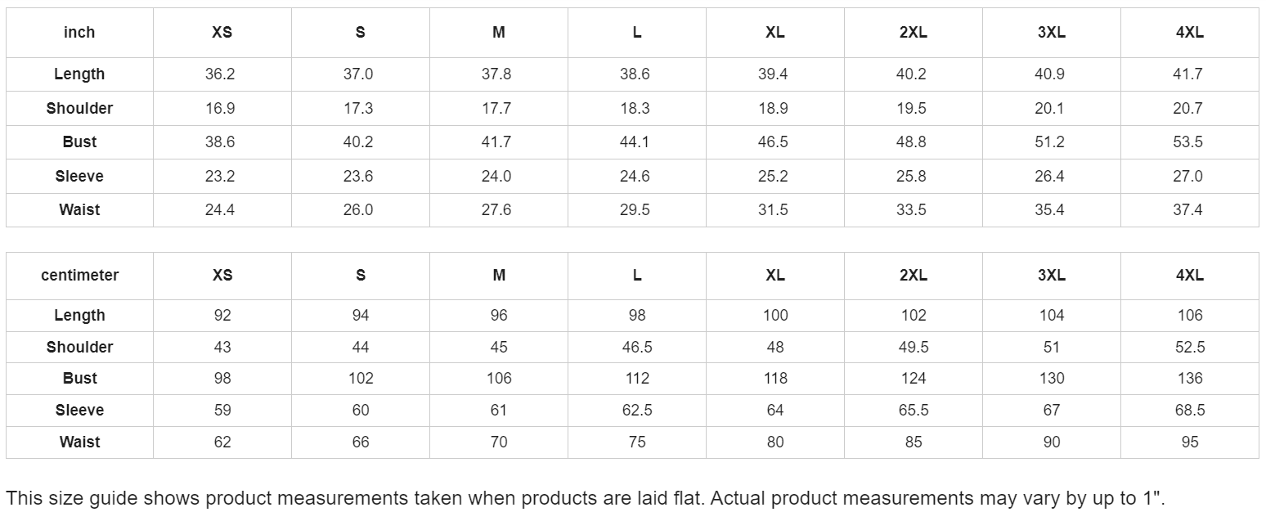Click the Length row label in inch table

tap(79, 74)
